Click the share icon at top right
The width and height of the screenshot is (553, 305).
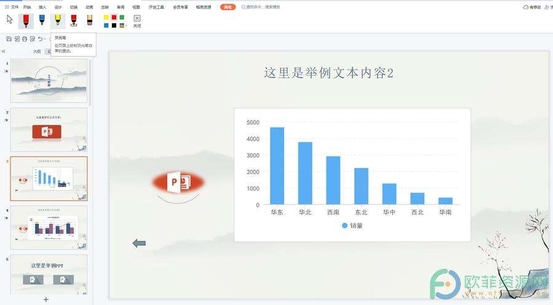point(548,7)
